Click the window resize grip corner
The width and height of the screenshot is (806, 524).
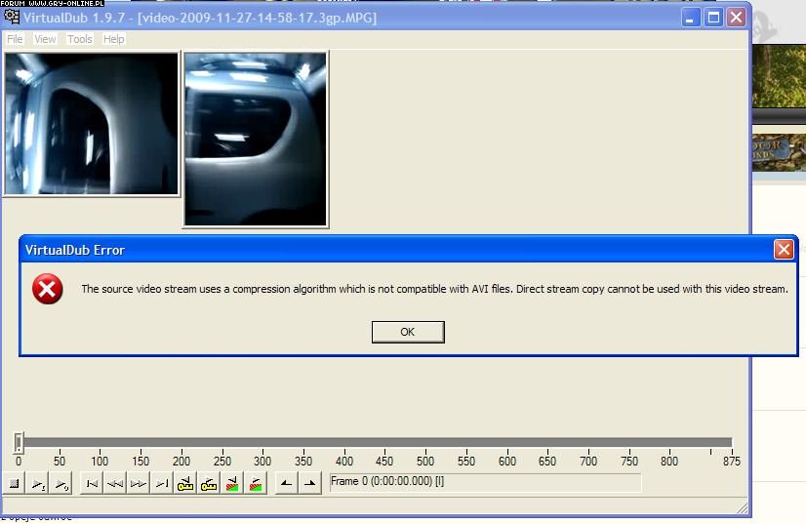click(x=743, y=508)
